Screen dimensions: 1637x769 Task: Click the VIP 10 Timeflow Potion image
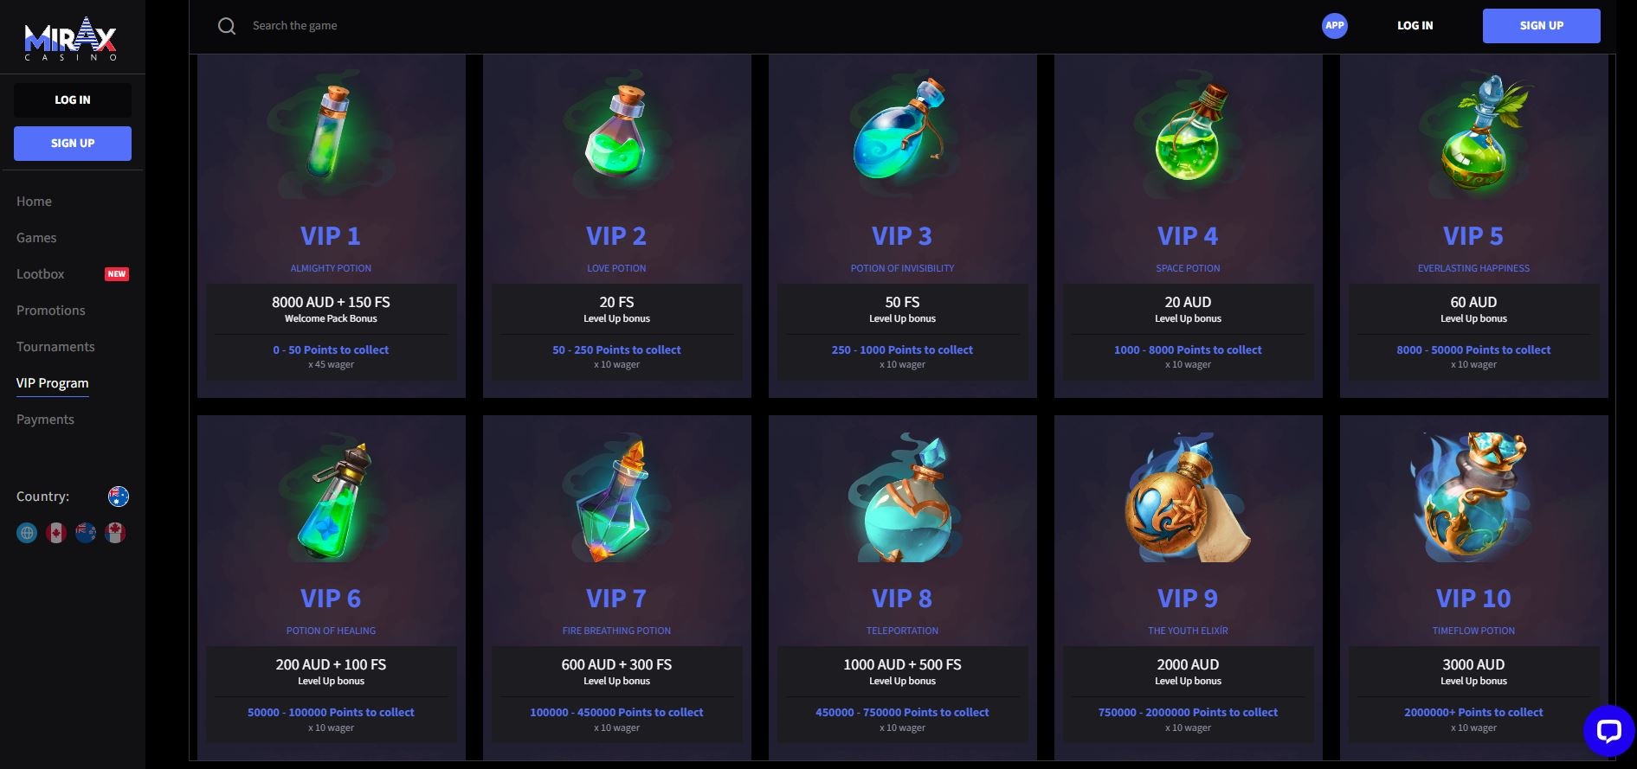(1473, 497)
